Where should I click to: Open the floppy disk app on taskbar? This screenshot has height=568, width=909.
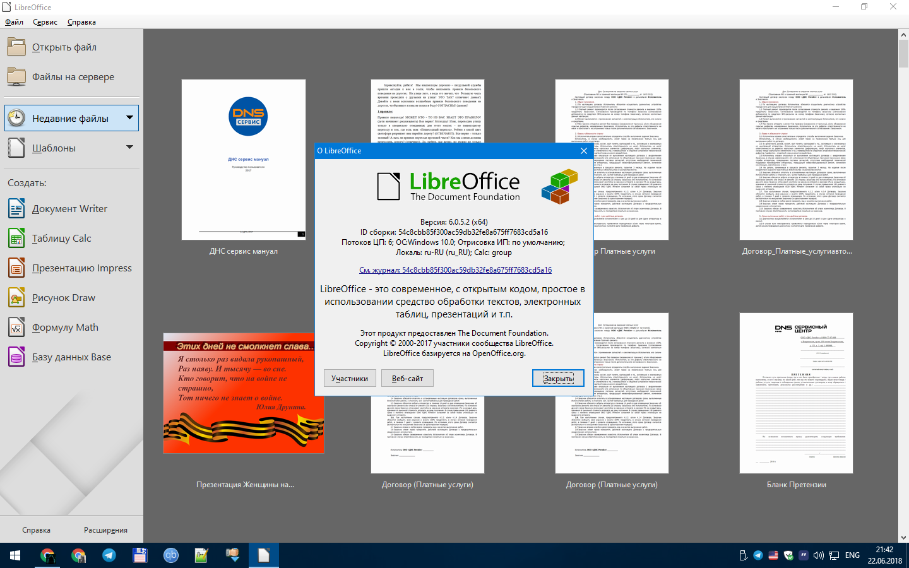coord(140,555)
